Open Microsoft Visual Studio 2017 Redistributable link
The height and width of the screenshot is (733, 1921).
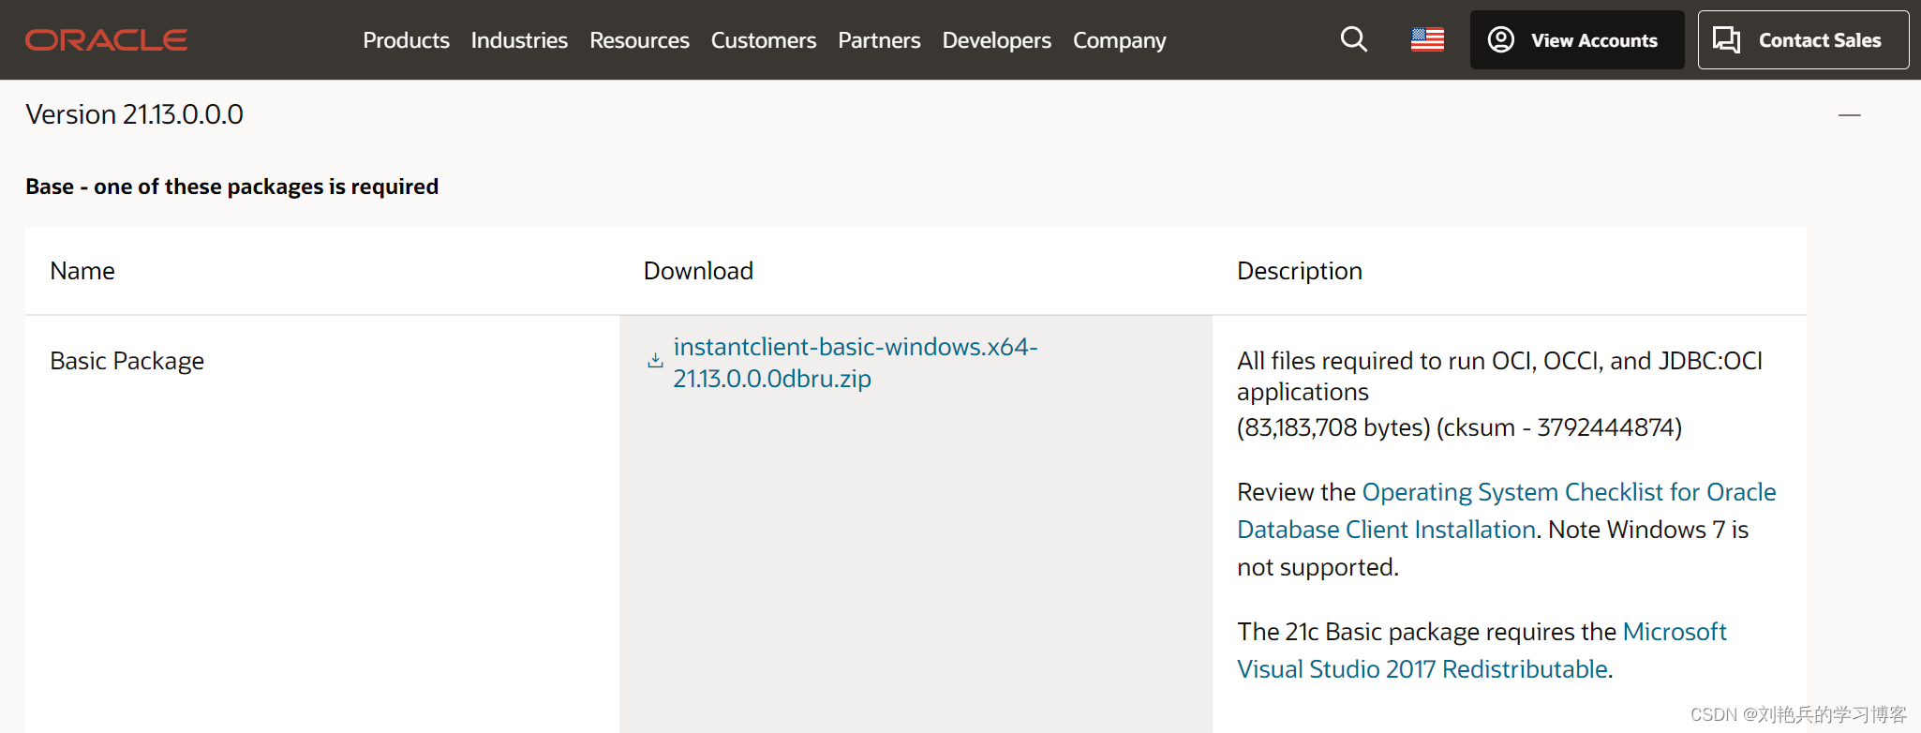click(1482, 651)
